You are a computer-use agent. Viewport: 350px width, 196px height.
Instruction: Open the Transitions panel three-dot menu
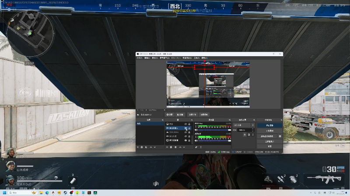[x=253, y=135]
